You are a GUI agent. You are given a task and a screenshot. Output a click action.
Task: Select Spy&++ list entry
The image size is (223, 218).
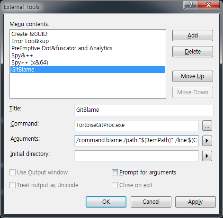[88, 55]
